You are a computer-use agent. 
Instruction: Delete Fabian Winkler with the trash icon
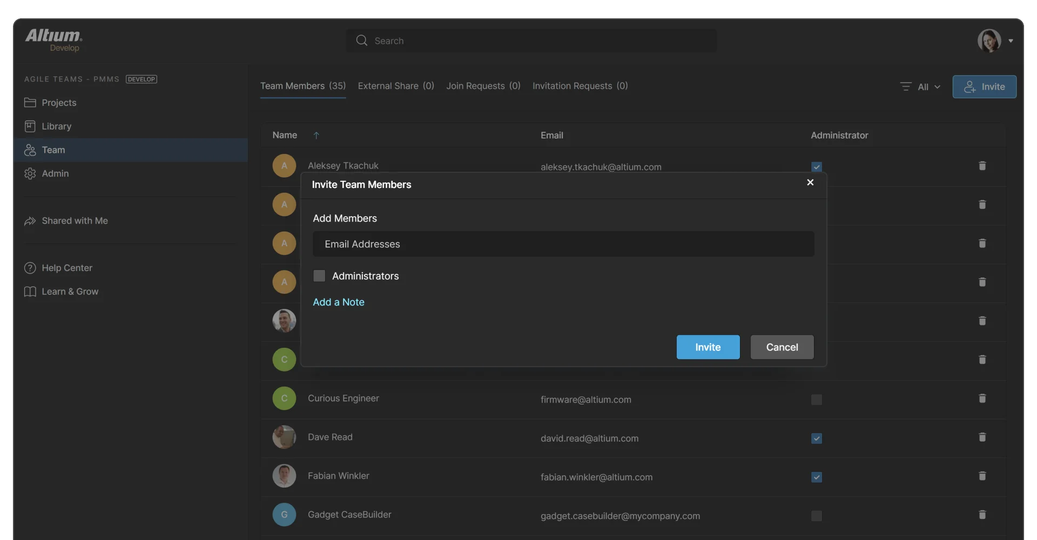[x=982, y=476]
